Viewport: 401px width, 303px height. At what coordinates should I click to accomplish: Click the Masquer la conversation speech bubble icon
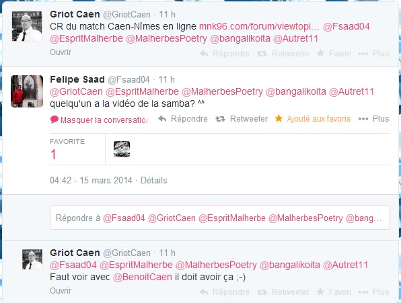54,120
